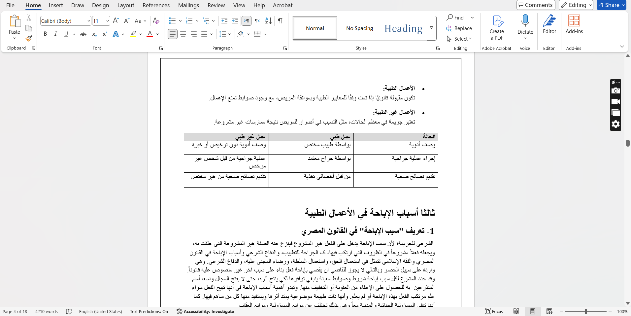The width and height of the screenshot is (631, 316).
Task: Toggle subscript formatting
Action: pos(94,34)
